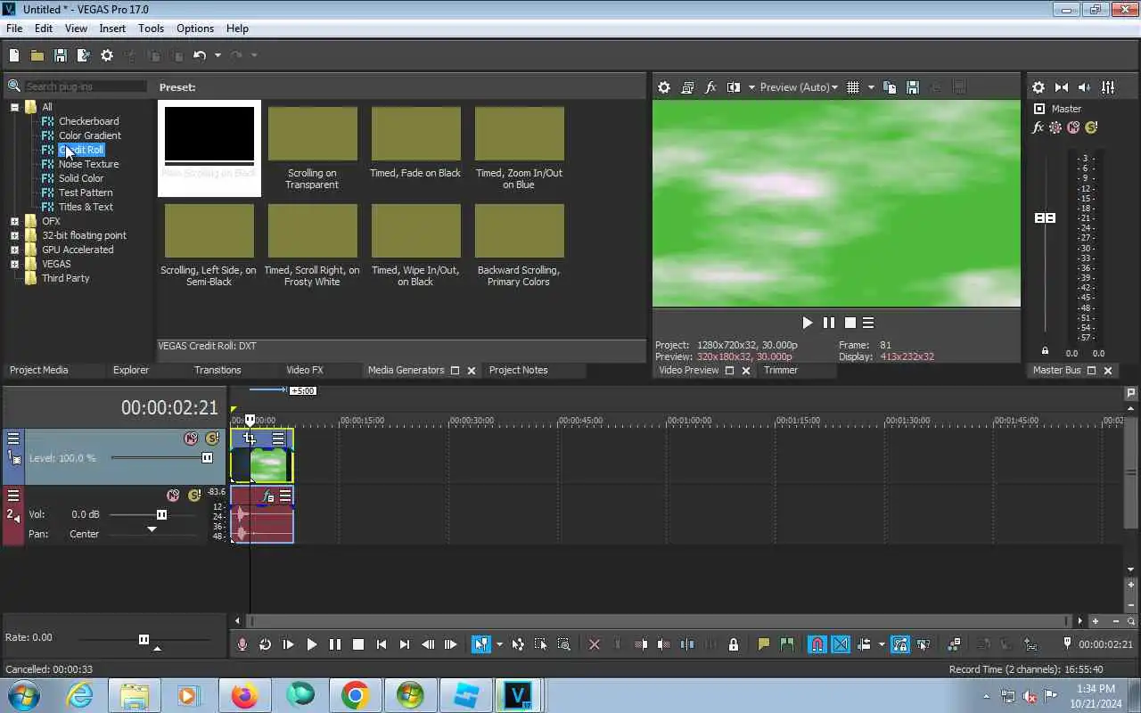Click the Downmix Output icon in Master Bus
The width and height of the screenshot is (1141, 713).
[x=1062, y=87]
